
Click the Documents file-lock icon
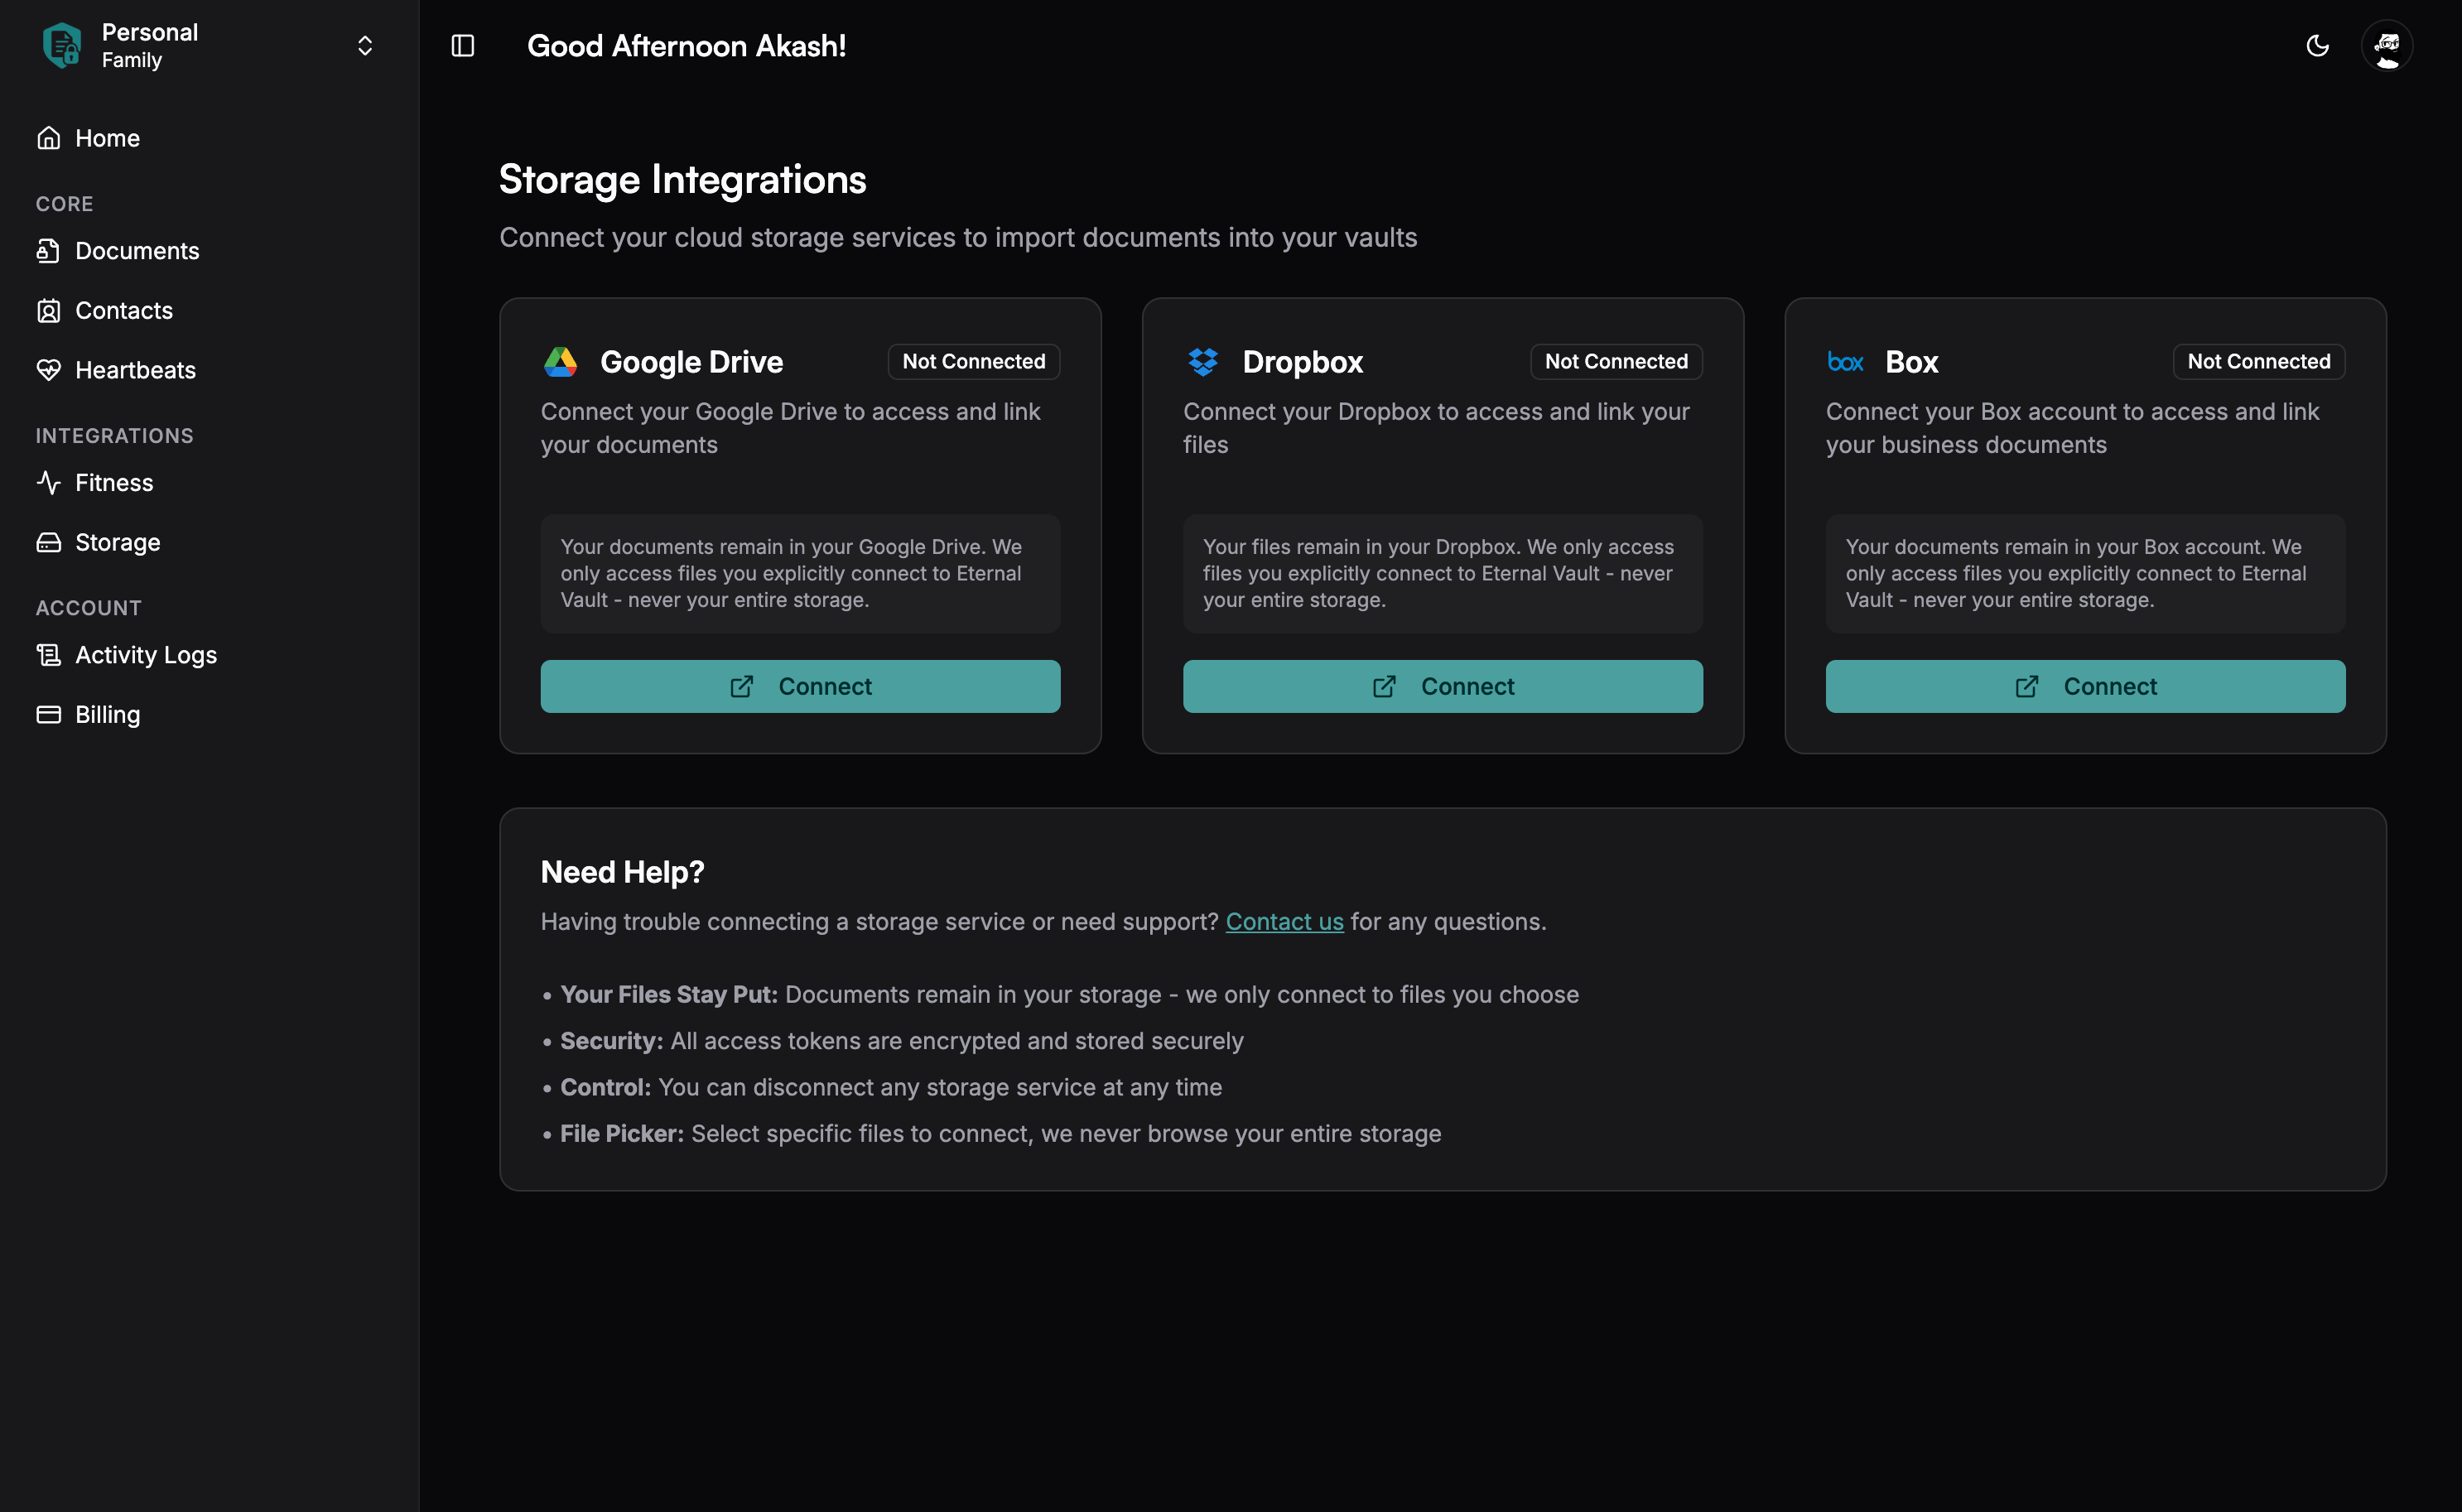[49, 251]
